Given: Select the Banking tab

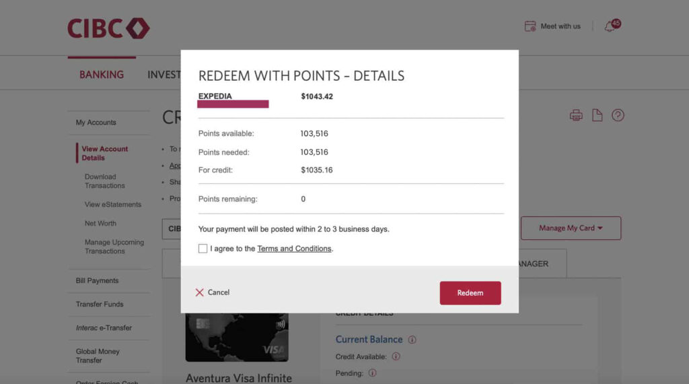Looking at the screenshot, I should pos(102,75).
